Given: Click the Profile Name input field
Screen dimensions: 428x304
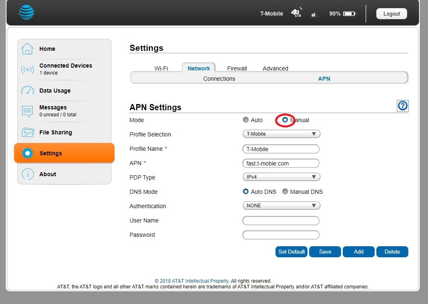Looking at the screenshot, I should pyautogui.click(x=280, y=149).
